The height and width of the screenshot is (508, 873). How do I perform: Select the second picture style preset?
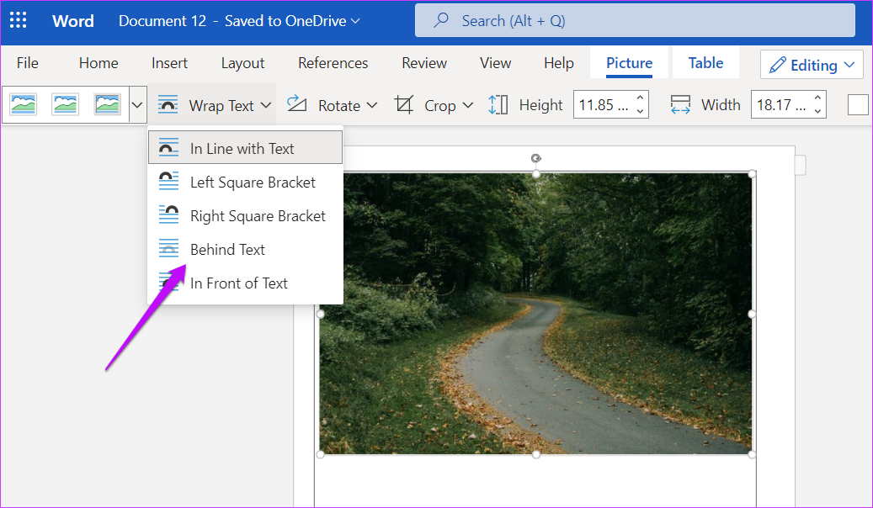[x=65, y=104]
